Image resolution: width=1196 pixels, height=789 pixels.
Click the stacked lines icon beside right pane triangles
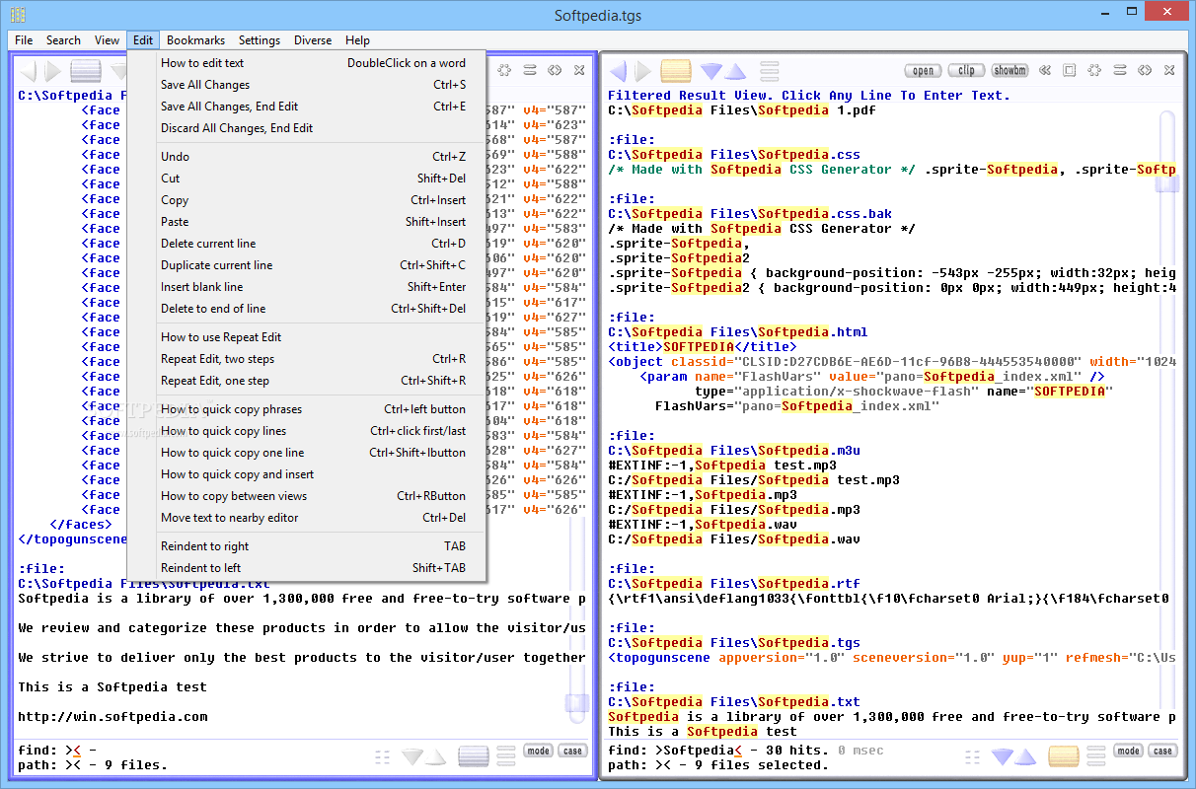pyautogui.click(x=768, y=71)
